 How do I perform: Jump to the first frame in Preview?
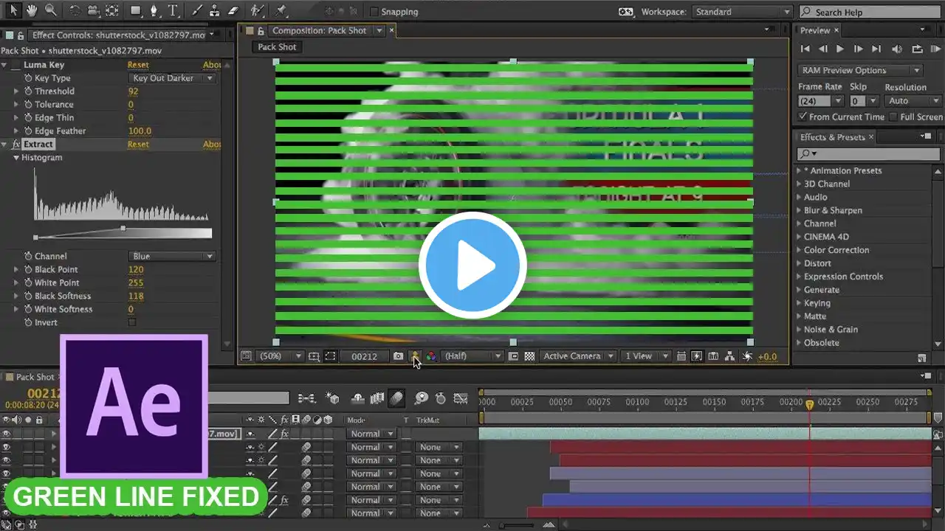[805, 49]
